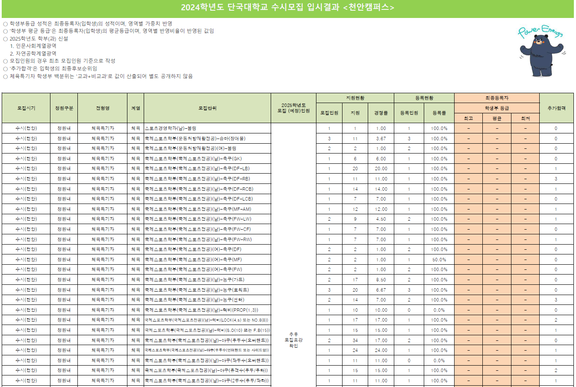The width and height of the screenshot is (576, 387).
Task: Select the '축구(FW-CF)' department cell
Action: [x=207, y=229]
